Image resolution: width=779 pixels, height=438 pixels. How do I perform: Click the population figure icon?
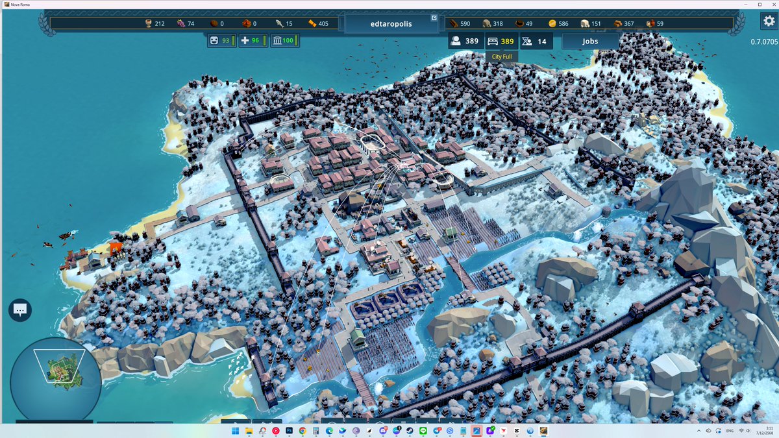(456, 40)
